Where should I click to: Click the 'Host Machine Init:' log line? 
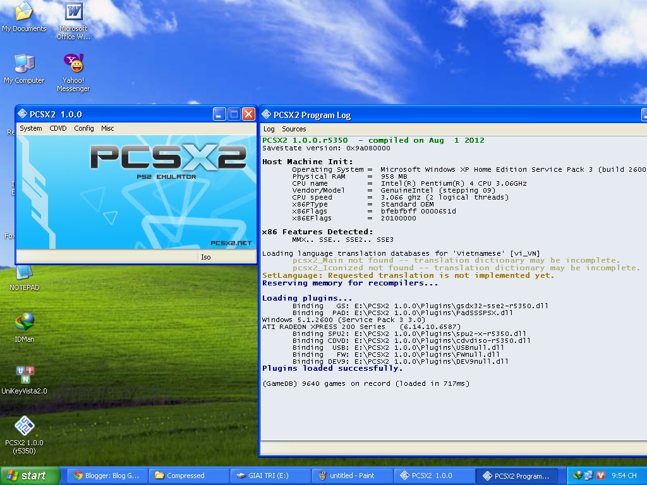[x=308, y=162]
